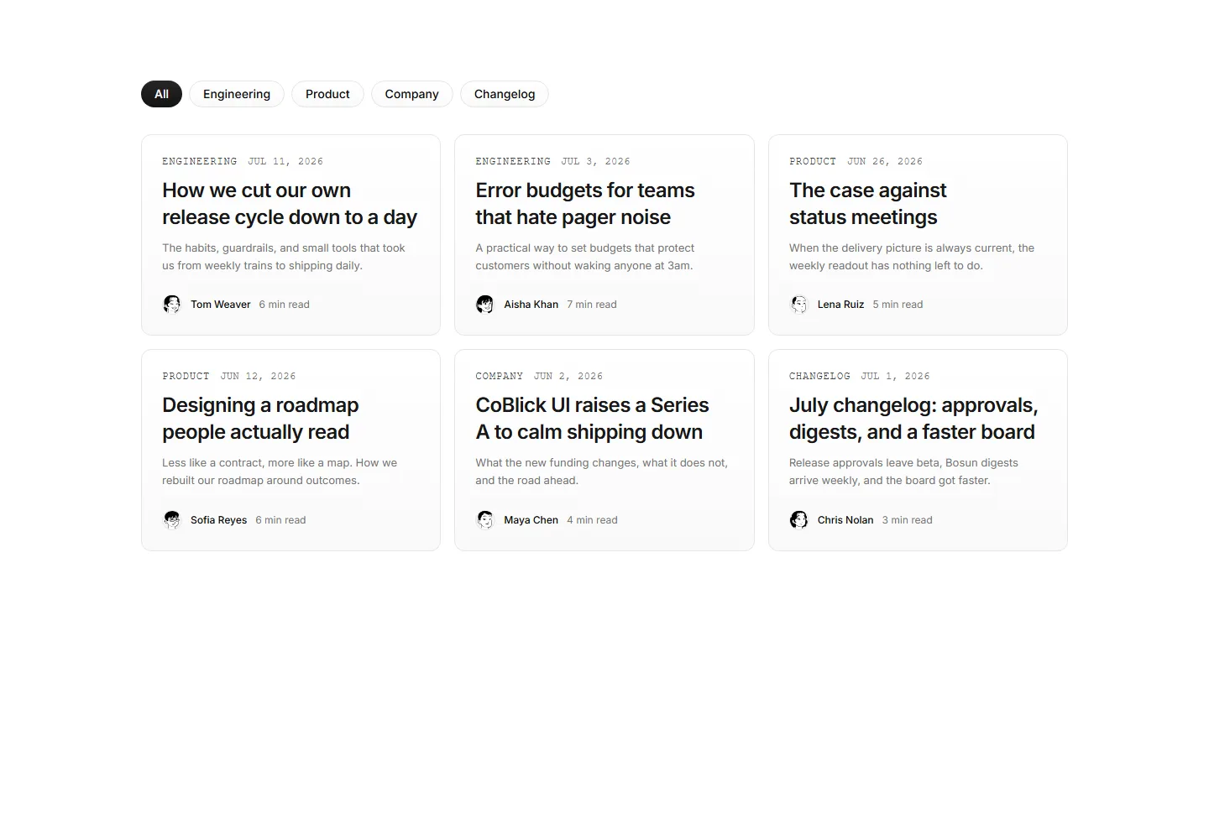Click Lena Ruiz's avatar icon
The height and width of the screenshot is (839, 1209).
click(799, 305)
